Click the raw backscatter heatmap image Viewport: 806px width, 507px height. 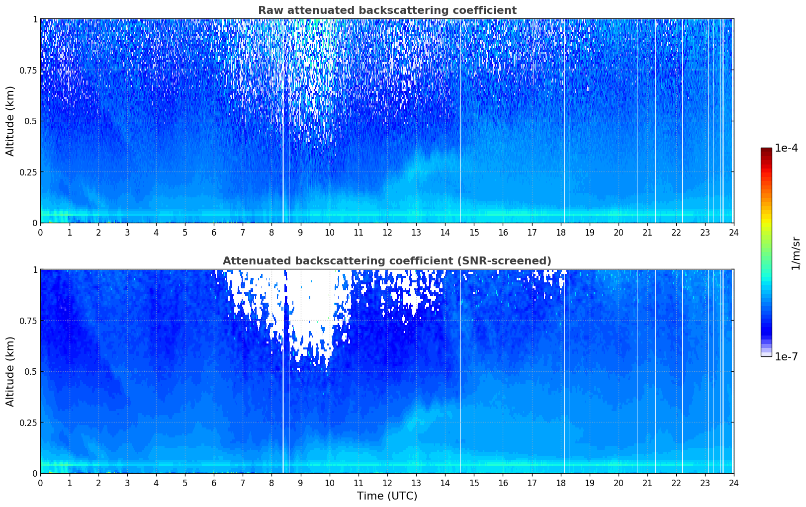387,121
